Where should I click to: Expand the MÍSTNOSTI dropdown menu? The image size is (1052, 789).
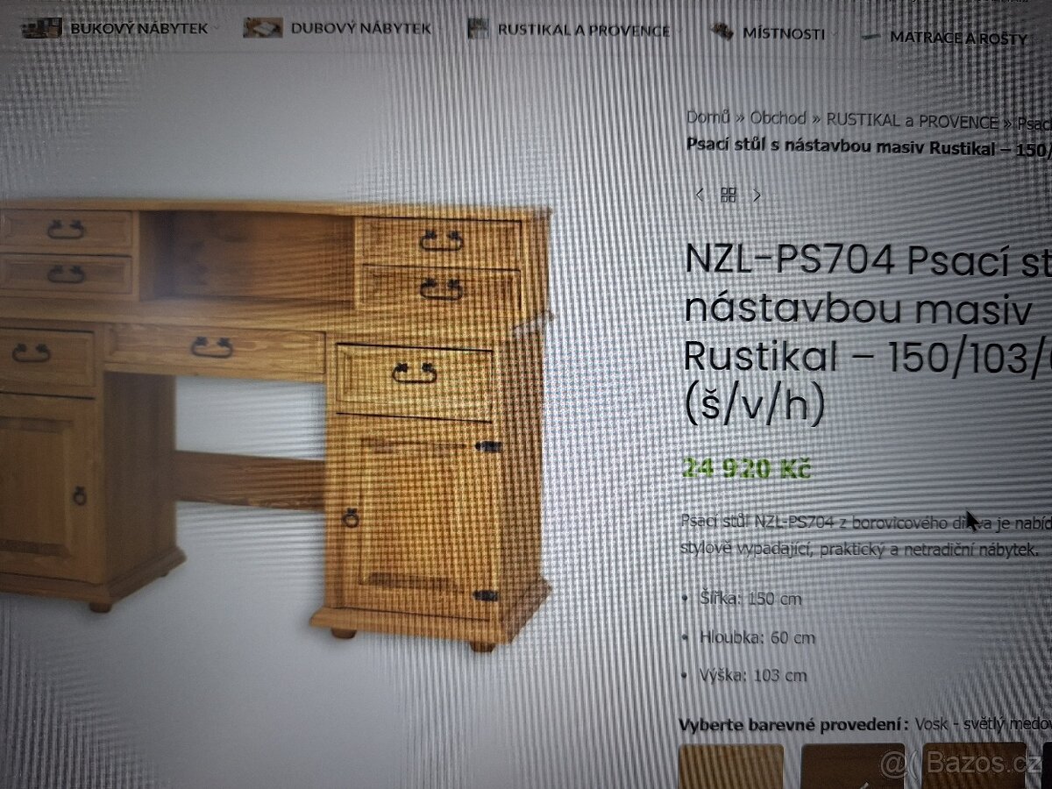click(x=784, y=34)
